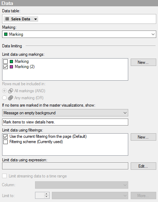
Task: Open the Sales Data table dropdown arrow
Action: pos(35,19)
